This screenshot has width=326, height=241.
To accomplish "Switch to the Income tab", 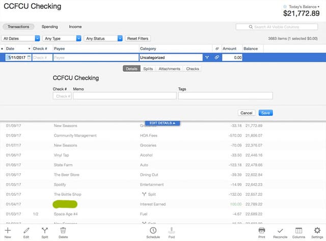I will pyautogui.click(x=75, y=26).
